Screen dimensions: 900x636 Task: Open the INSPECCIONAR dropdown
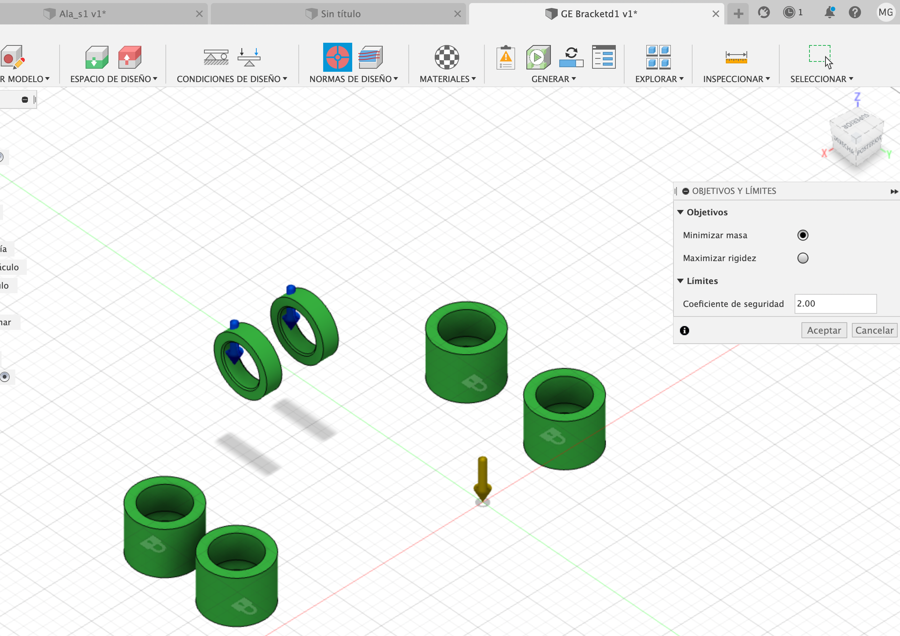(x=736, y=79)
